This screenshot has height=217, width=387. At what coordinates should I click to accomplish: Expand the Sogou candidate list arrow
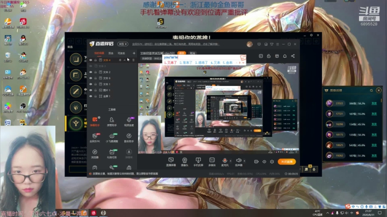(x=243, y=63)
